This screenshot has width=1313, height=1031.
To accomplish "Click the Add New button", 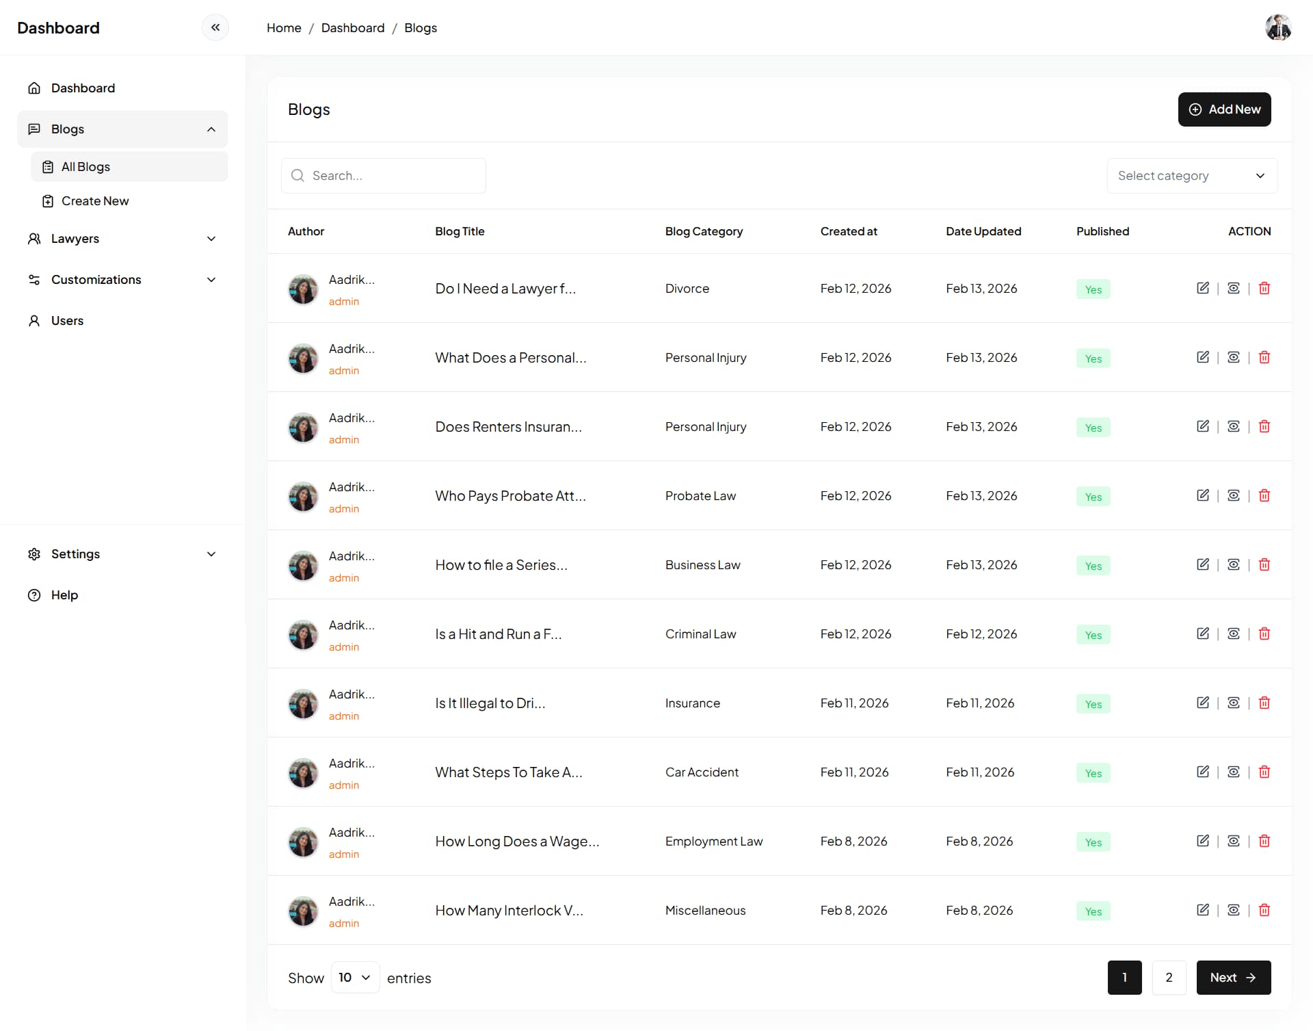I will tap(1224, 109).
